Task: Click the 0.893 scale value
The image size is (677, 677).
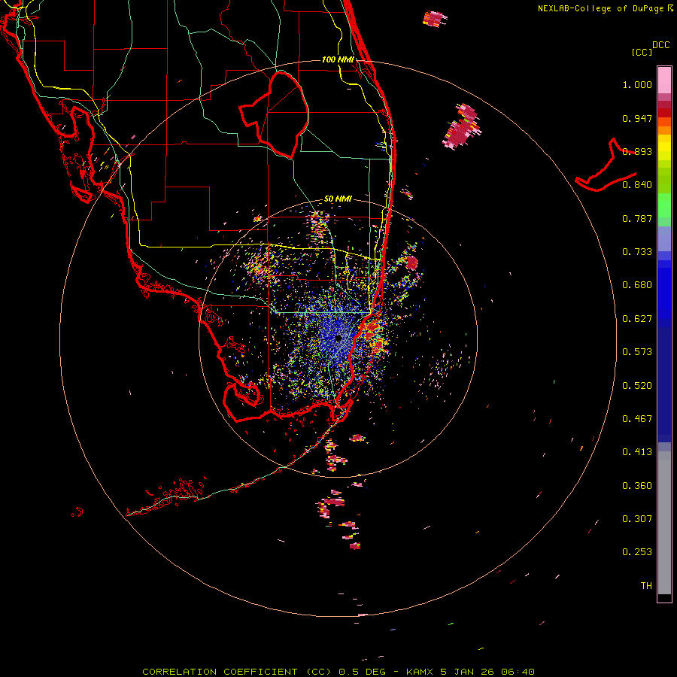Action: tap(637, 151)
